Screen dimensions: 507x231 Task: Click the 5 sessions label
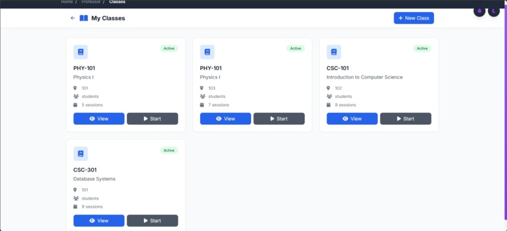point(92,105)
